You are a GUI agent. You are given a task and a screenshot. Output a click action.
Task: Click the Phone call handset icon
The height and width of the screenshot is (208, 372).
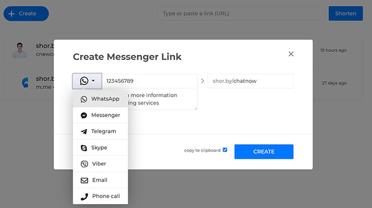[x=84, y=197]
